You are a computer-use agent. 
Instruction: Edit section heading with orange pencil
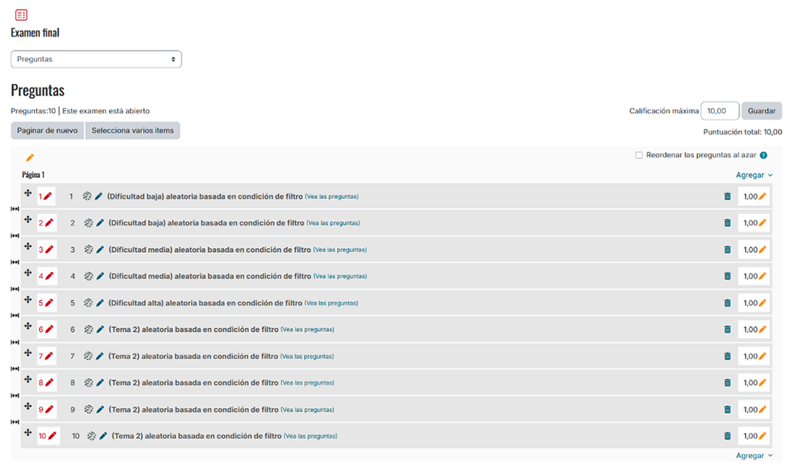30,158
